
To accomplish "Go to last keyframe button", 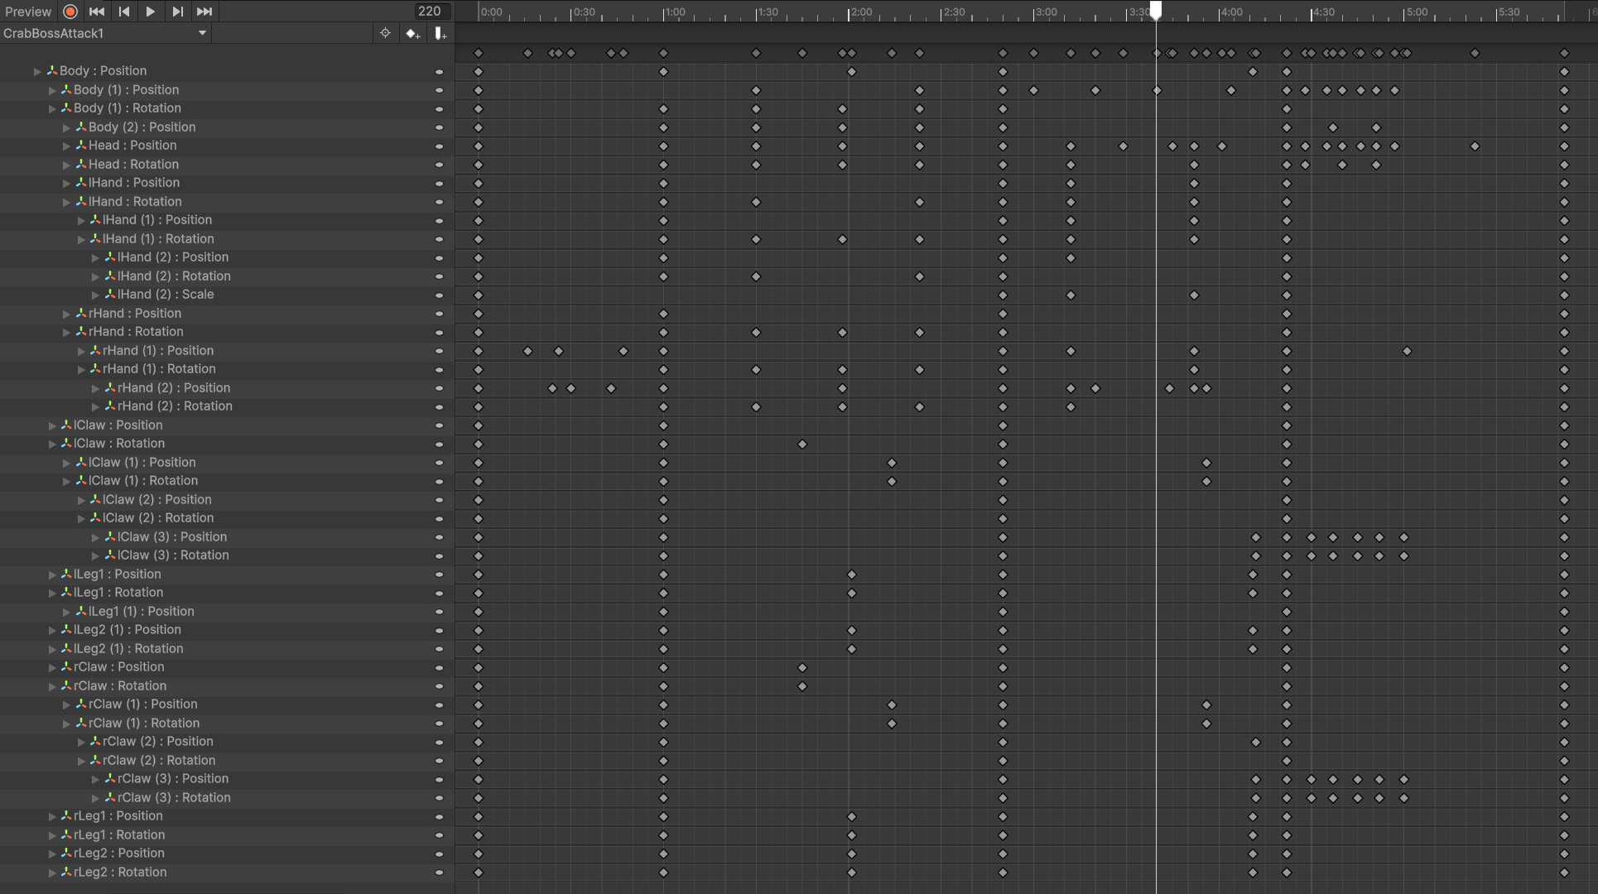I will (205, 12).
